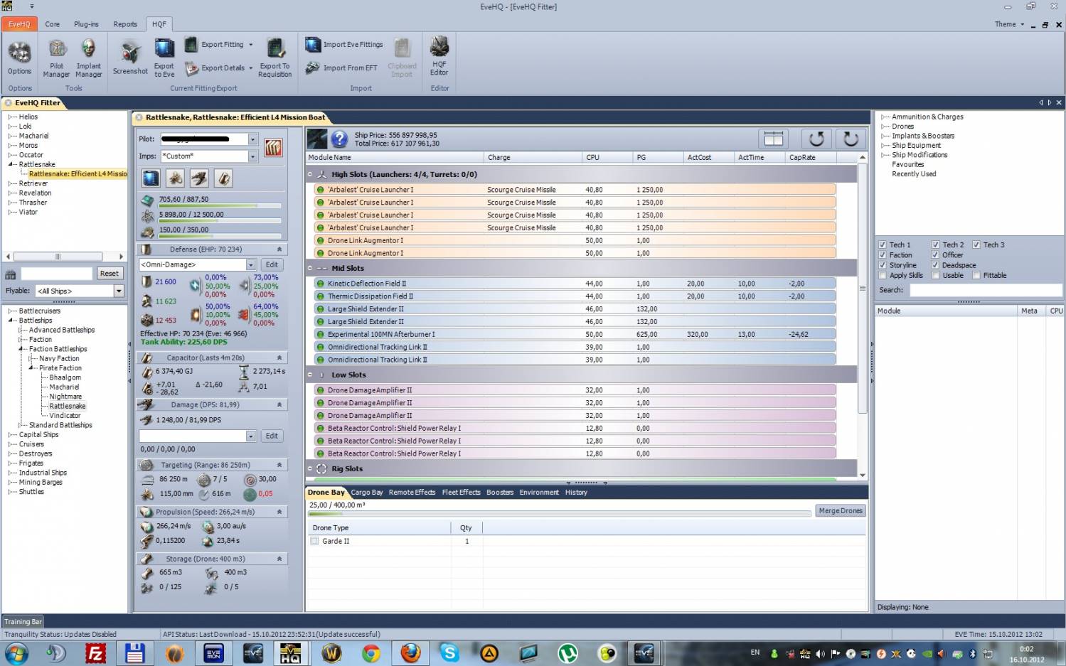Click the redo arrow button

click(851, 139)
